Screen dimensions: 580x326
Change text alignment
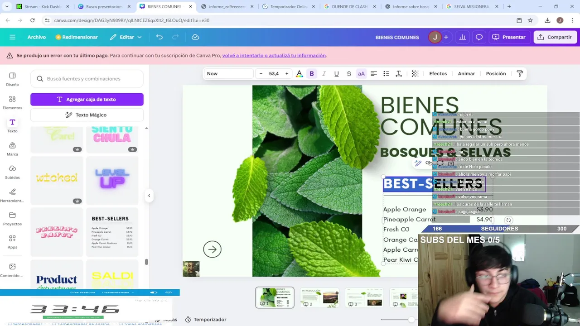[374, 74]
